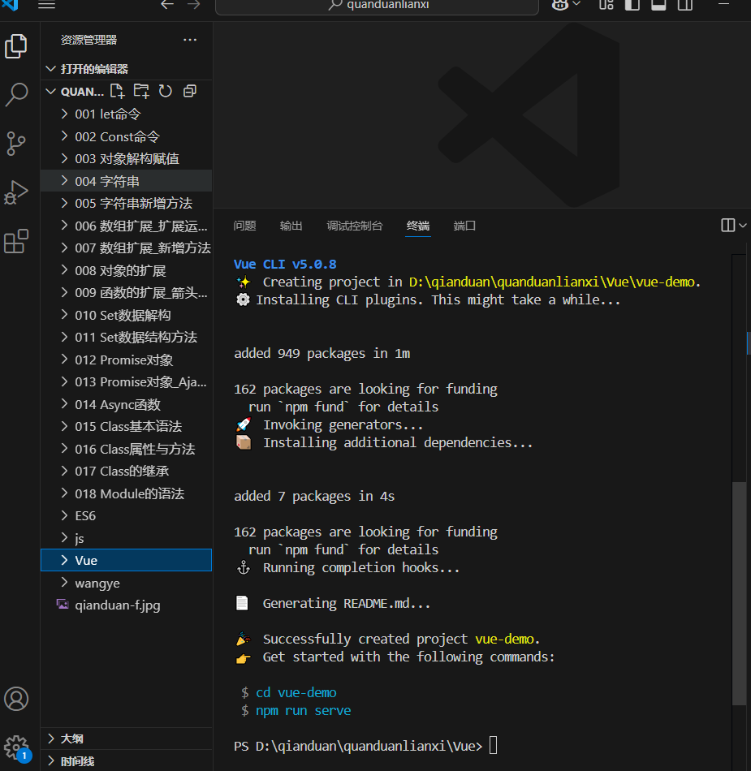Viewport: 751px width, 771px height.
Task: Expand the 017 Class的继承 folder
Action: coord(127,471)
